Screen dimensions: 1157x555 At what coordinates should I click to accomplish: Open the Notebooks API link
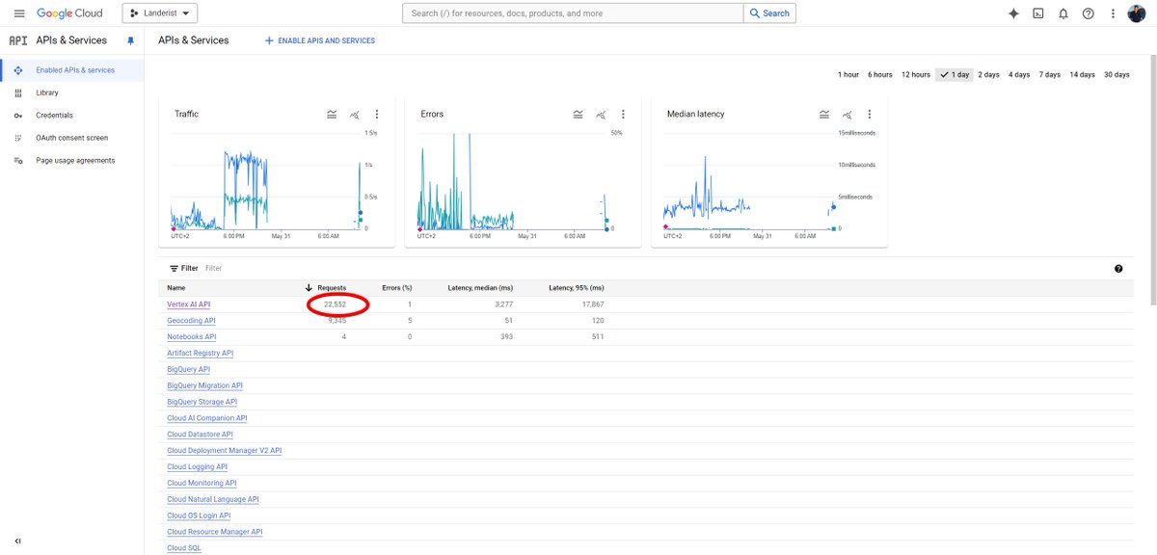(x=192, y=336)
